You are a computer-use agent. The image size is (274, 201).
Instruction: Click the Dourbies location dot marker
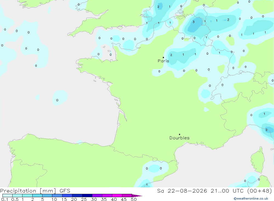coord(179,134)
